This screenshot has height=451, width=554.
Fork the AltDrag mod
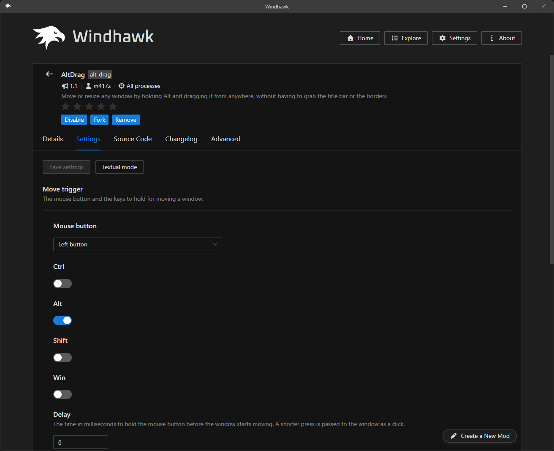(x=100, y=120)
